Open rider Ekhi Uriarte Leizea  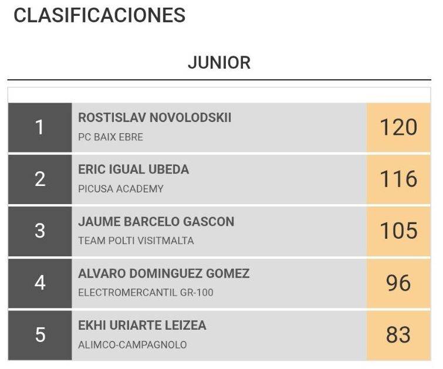pos(142,325)
